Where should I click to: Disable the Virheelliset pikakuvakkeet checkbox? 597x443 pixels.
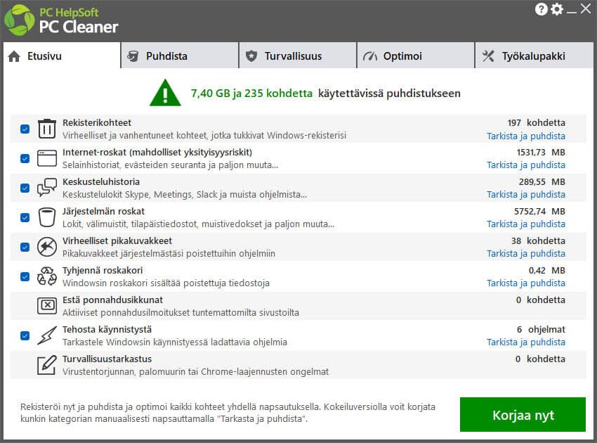click(25, 247)
